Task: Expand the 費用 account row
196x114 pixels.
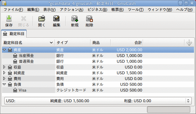Action: coord(4,79)
